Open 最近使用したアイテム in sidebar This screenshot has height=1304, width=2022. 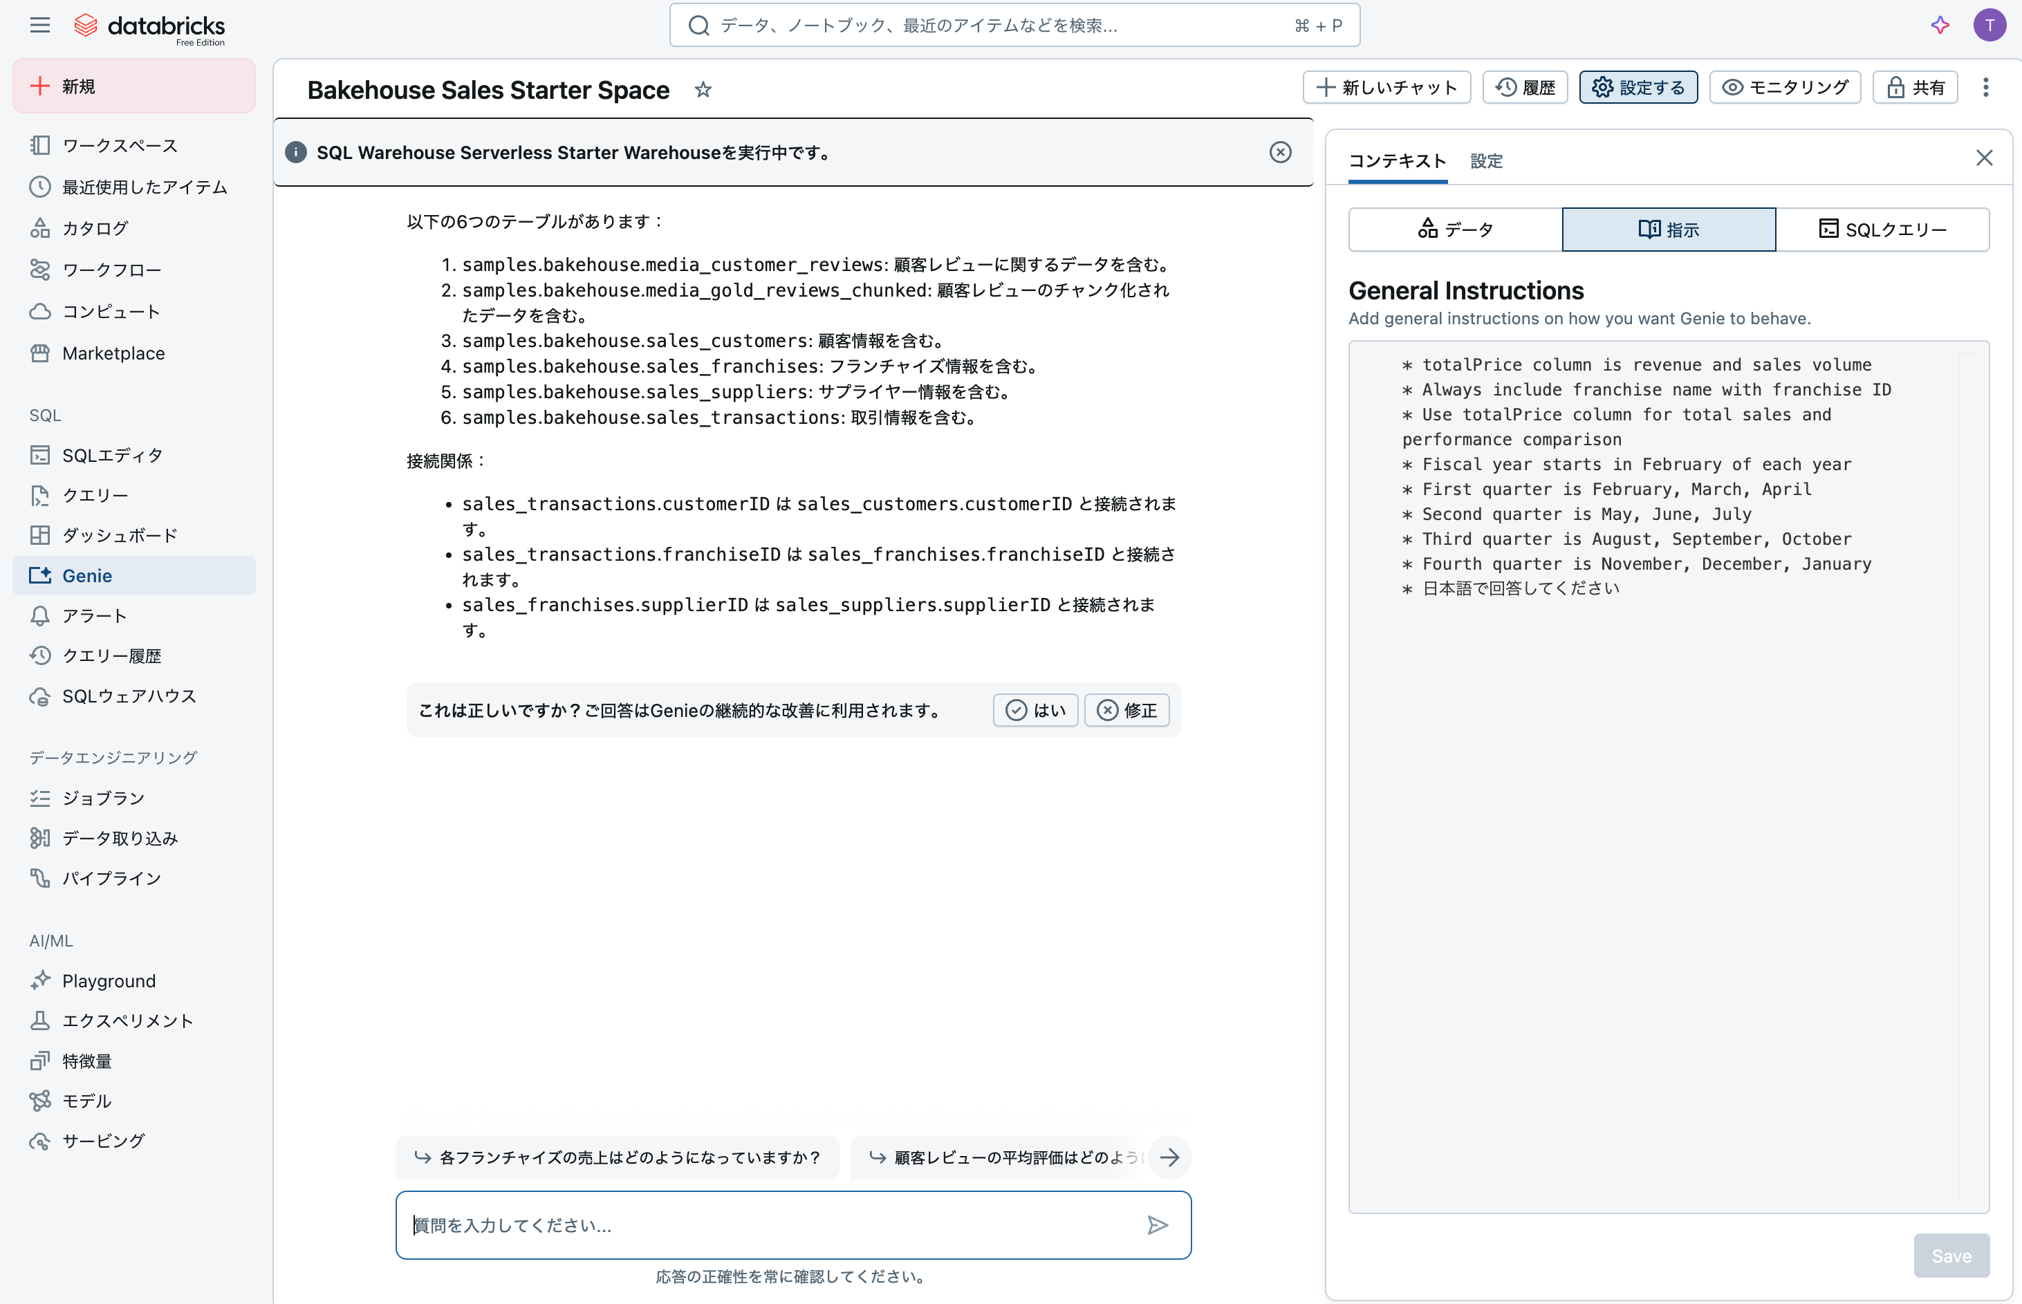[133, 187]
